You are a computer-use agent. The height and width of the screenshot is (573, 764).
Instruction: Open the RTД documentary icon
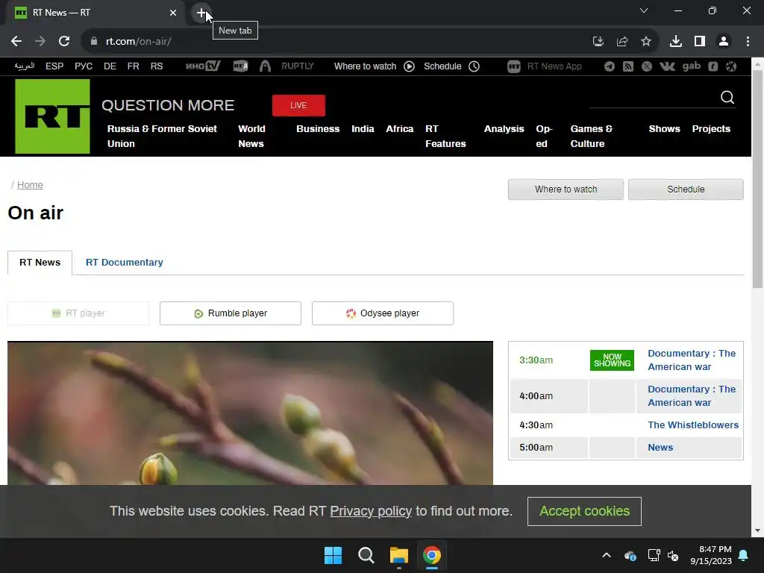click(240, 66)
